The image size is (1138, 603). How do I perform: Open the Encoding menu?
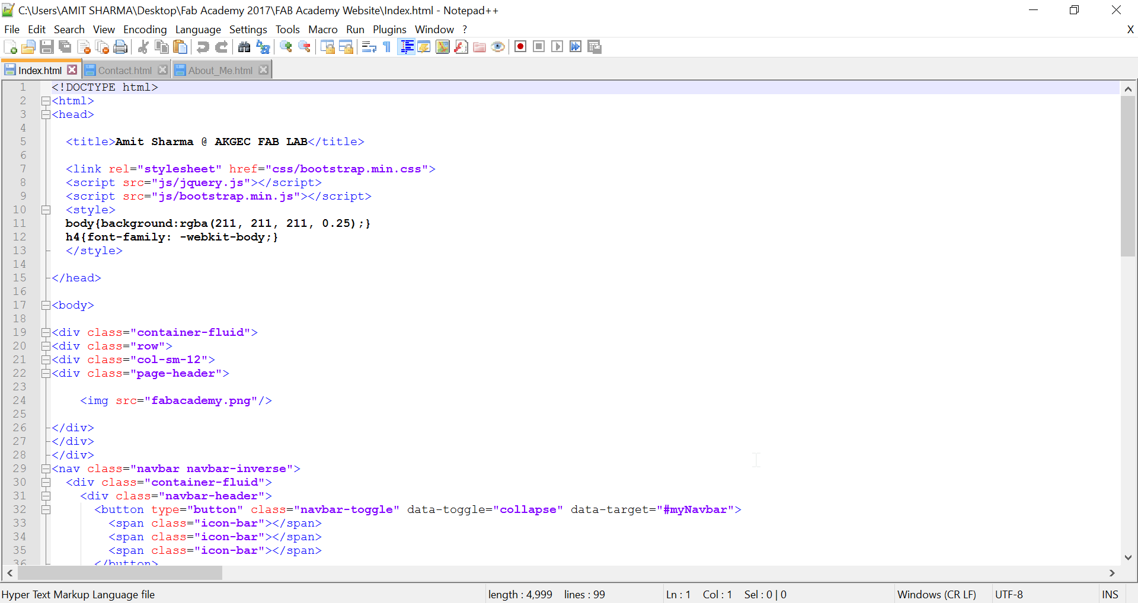(145, 30)
